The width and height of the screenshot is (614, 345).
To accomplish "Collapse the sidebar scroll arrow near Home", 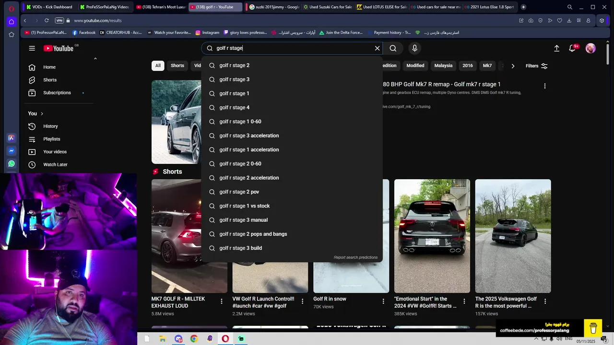I will (x=95, y=58).
